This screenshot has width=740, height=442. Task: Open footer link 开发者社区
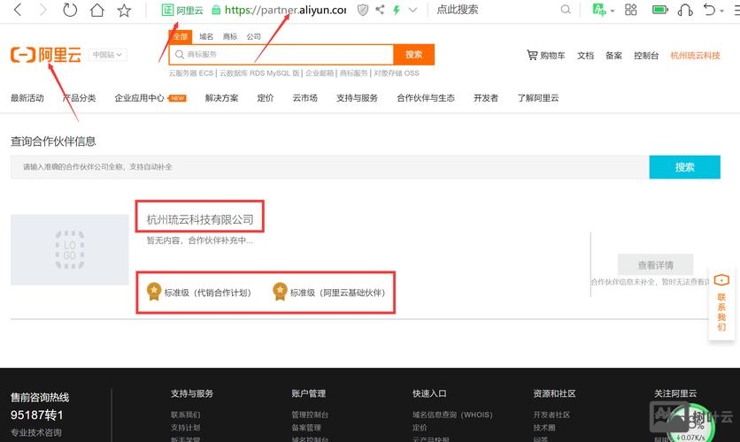[551, 415]
